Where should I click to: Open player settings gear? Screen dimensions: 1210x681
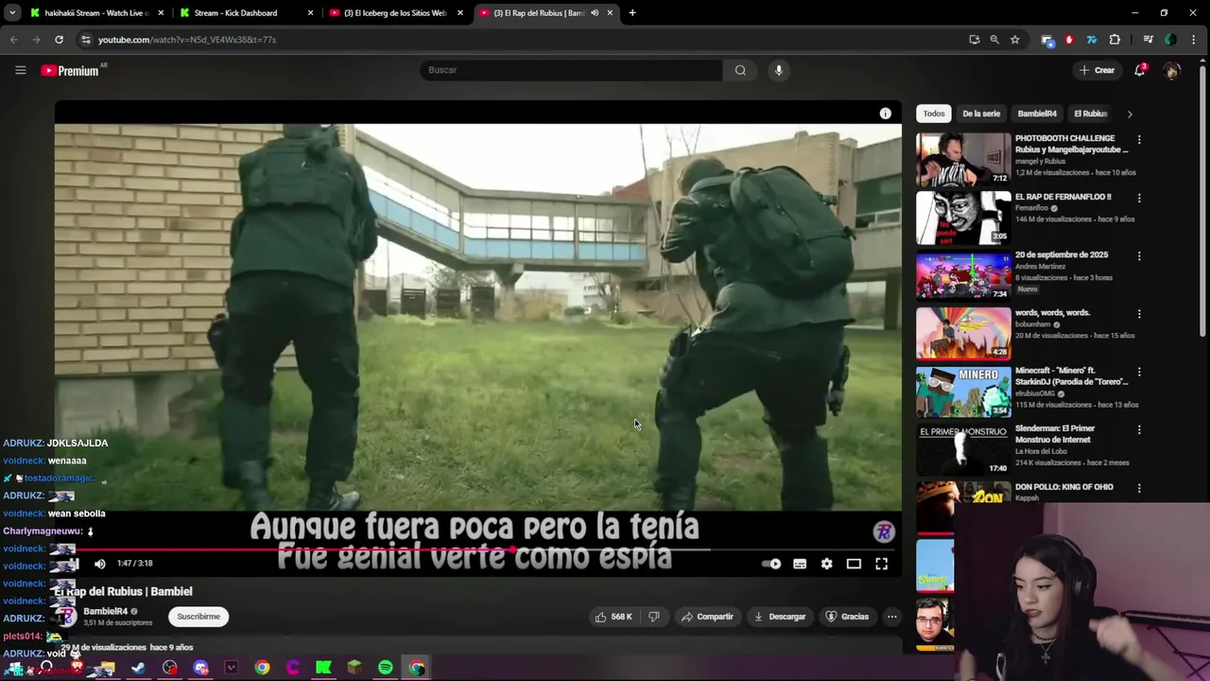(827, 564)
